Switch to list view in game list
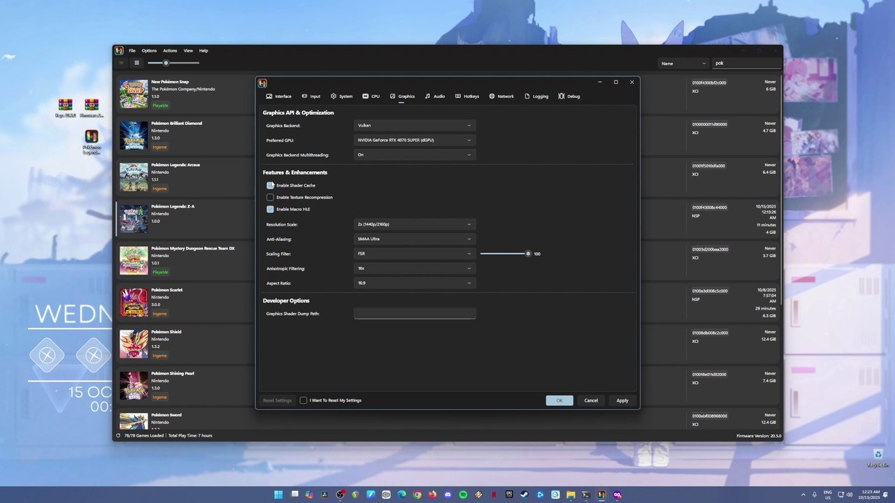 (121, 63)
